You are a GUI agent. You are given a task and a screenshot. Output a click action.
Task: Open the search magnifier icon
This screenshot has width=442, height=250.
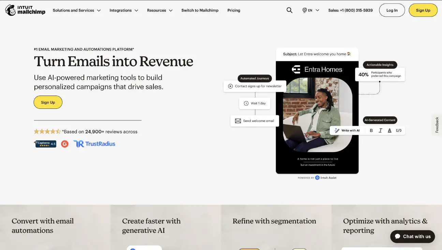[290, 10]
